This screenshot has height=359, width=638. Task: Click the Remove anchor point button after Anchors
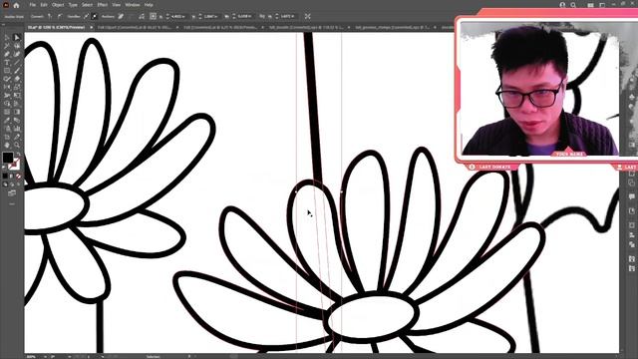coord(121,16)
